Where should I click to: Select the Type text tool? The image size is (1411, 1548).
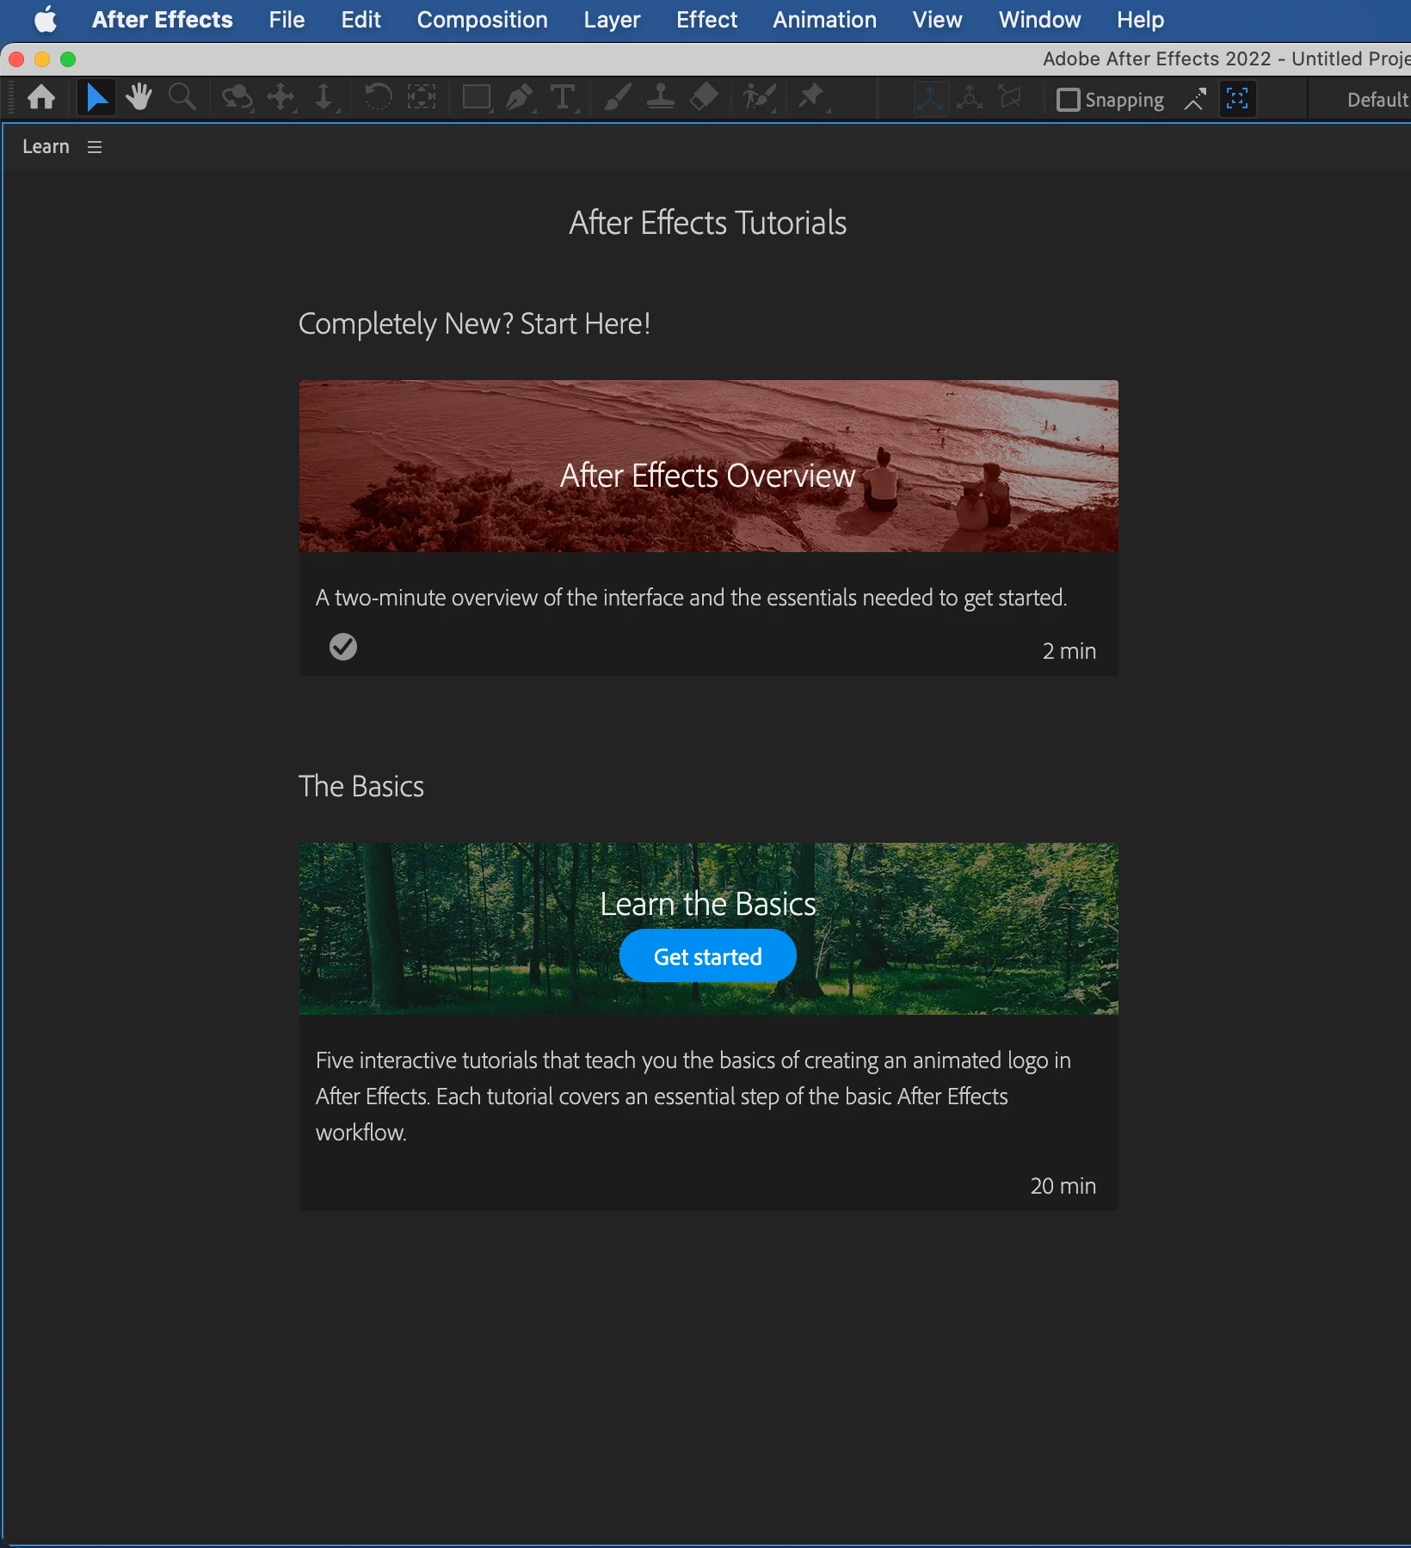563,98
